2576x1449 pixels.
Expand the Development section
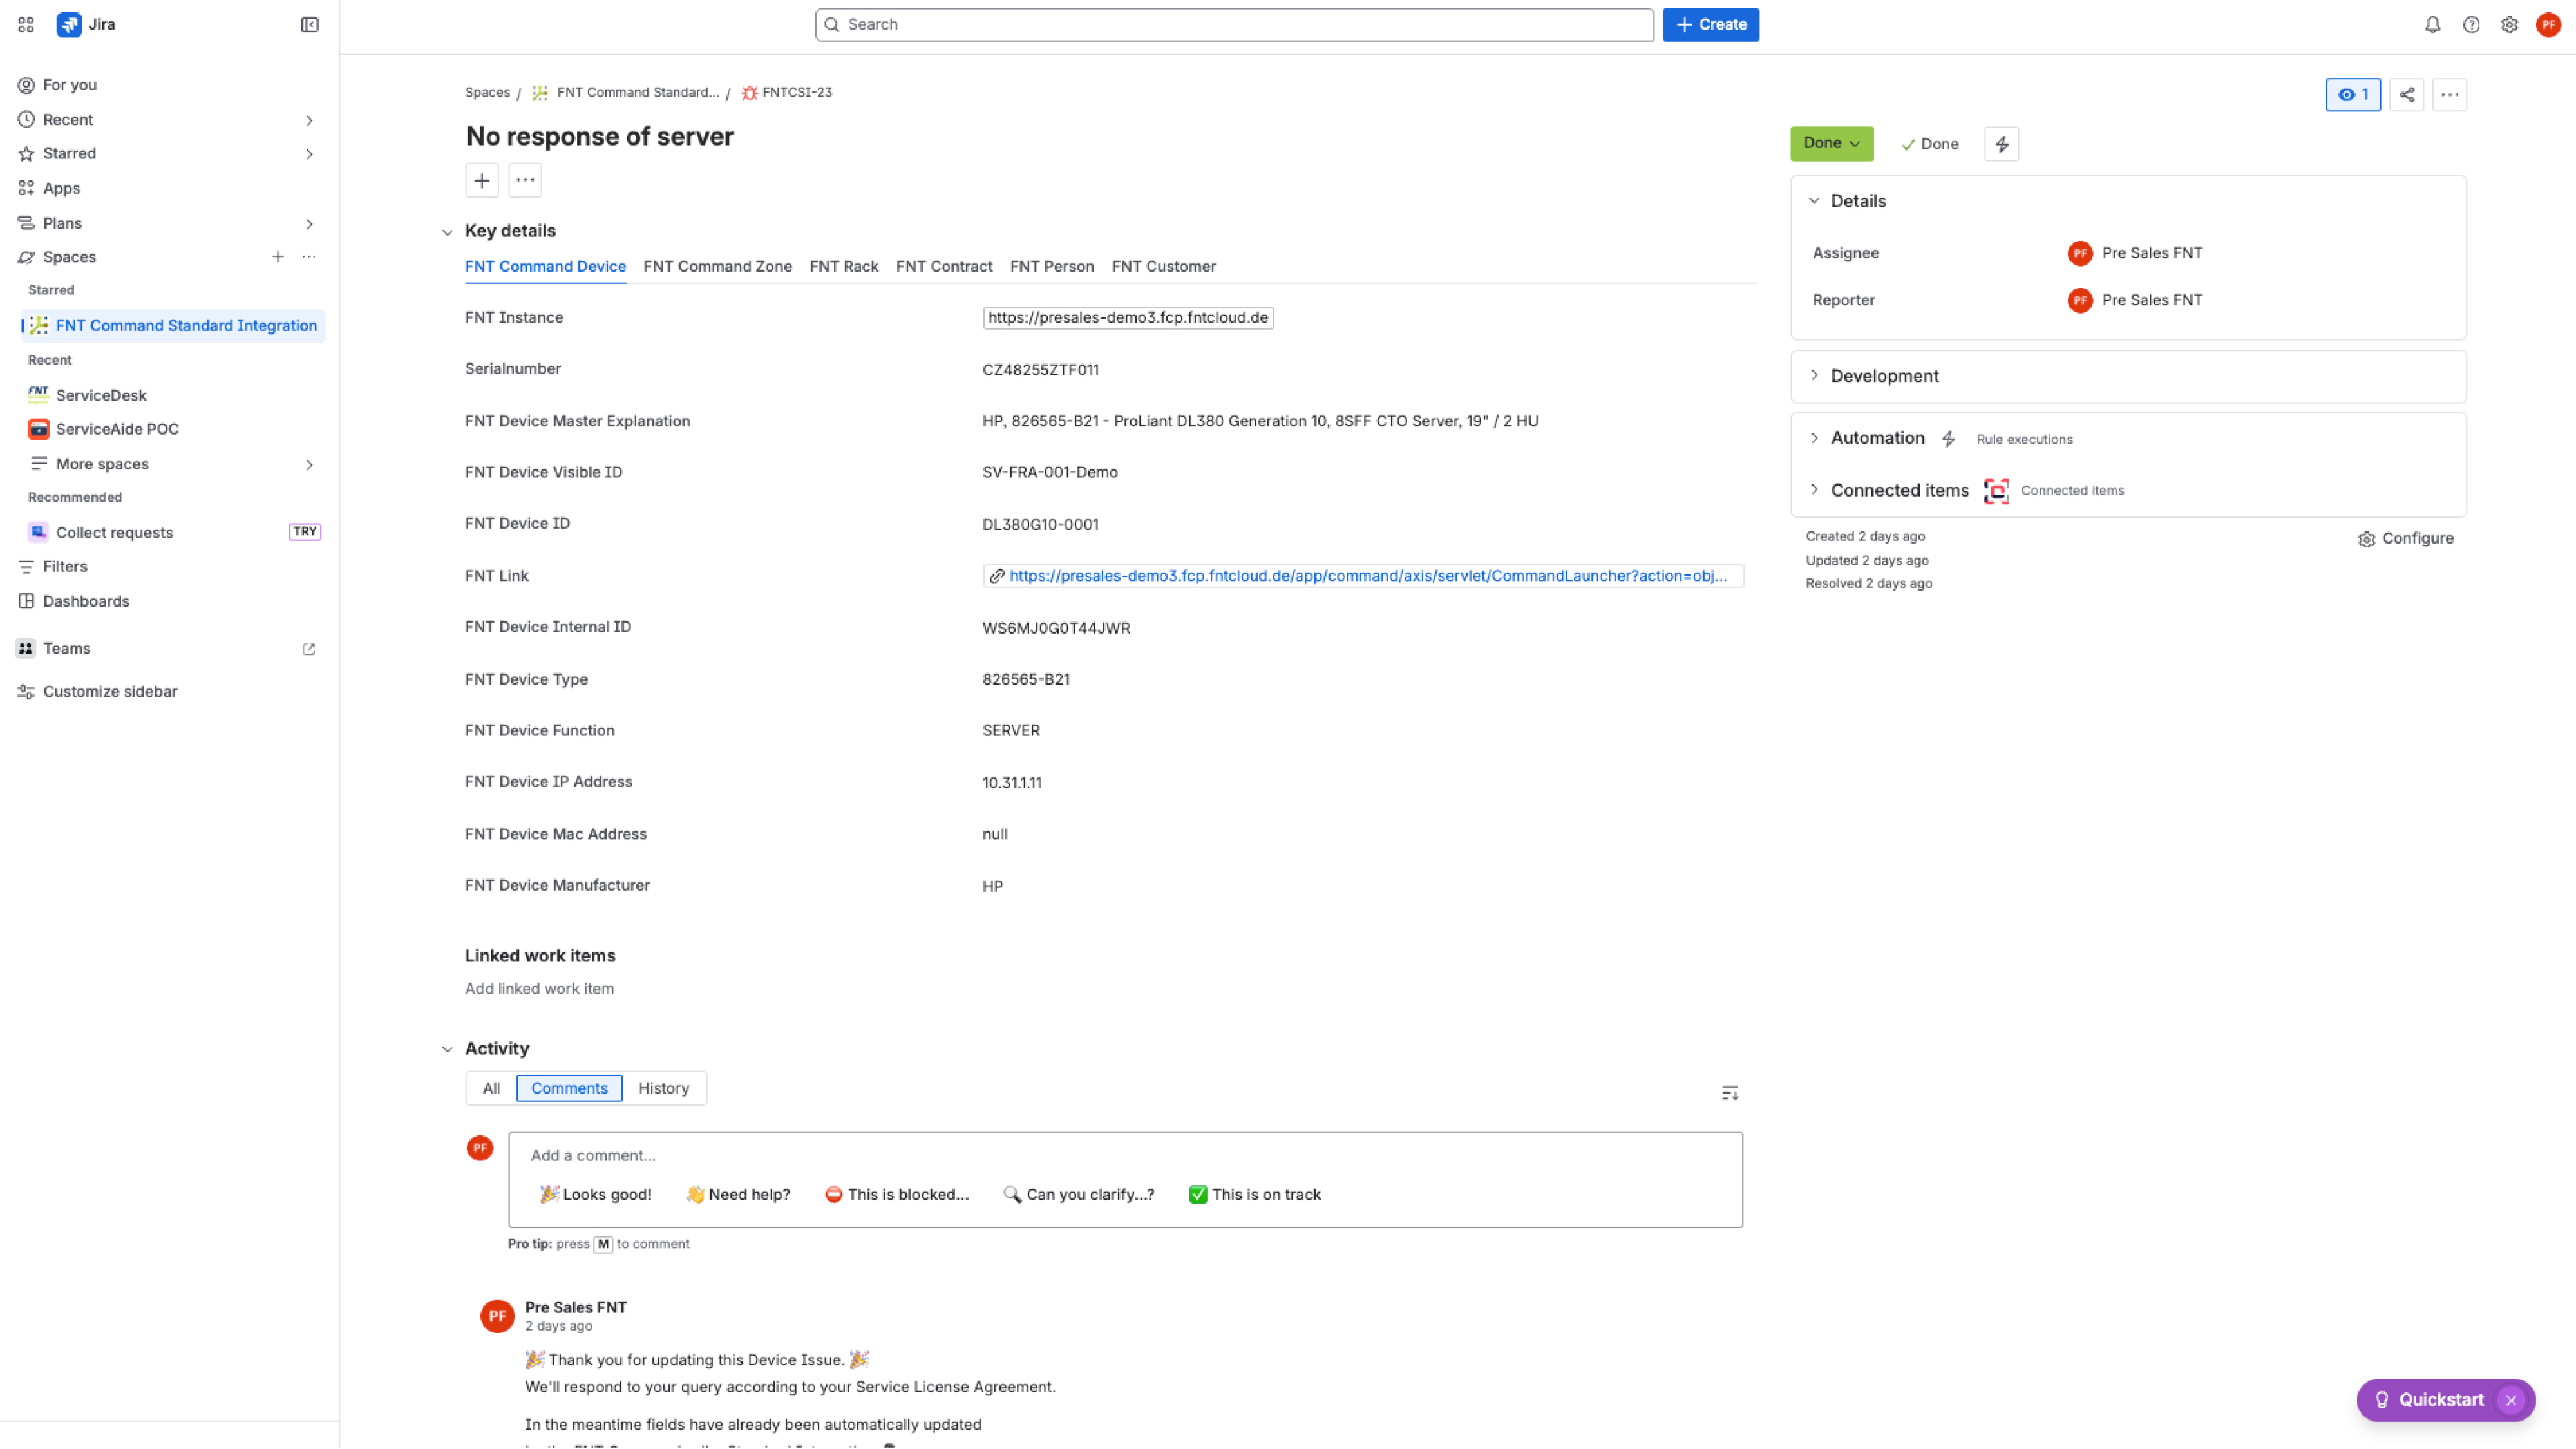[1814, 376]
